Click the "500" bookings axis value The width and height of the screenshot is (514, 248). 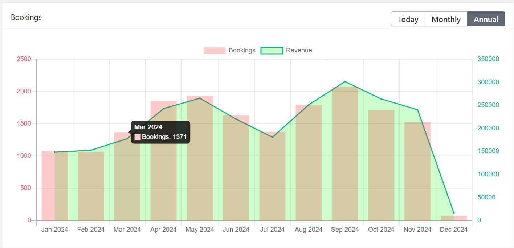coord(26,188)
